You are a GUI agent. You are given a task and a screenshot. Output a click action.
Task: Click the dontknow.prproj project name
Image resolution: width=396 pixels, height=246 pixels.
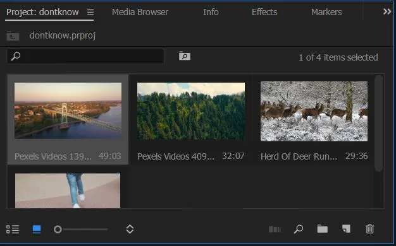tap(63, 35)
